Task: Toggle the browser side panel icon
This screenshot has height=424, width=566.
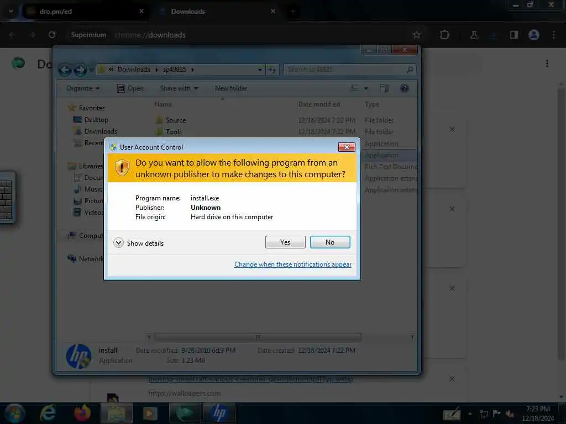Action: point(513,35)
